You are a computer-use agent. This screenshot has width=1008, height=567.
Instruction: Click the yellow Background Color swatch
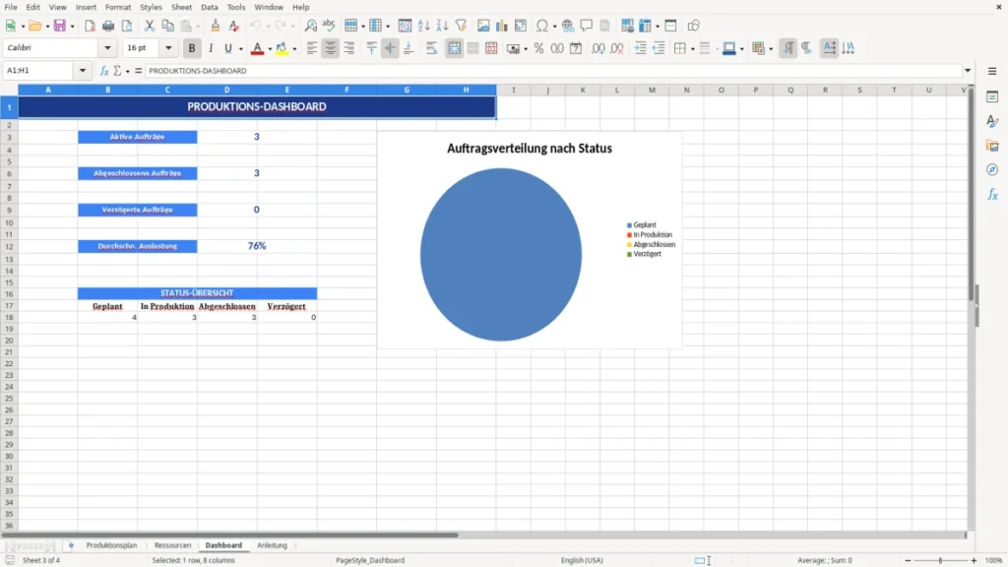pyautogui.click(x=282, y=48)
